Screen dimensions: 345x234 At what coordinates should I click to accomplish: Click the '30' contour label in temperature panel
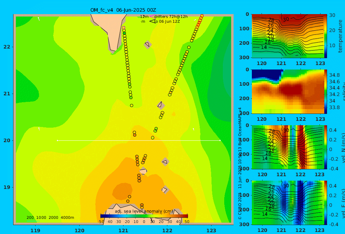286,20
